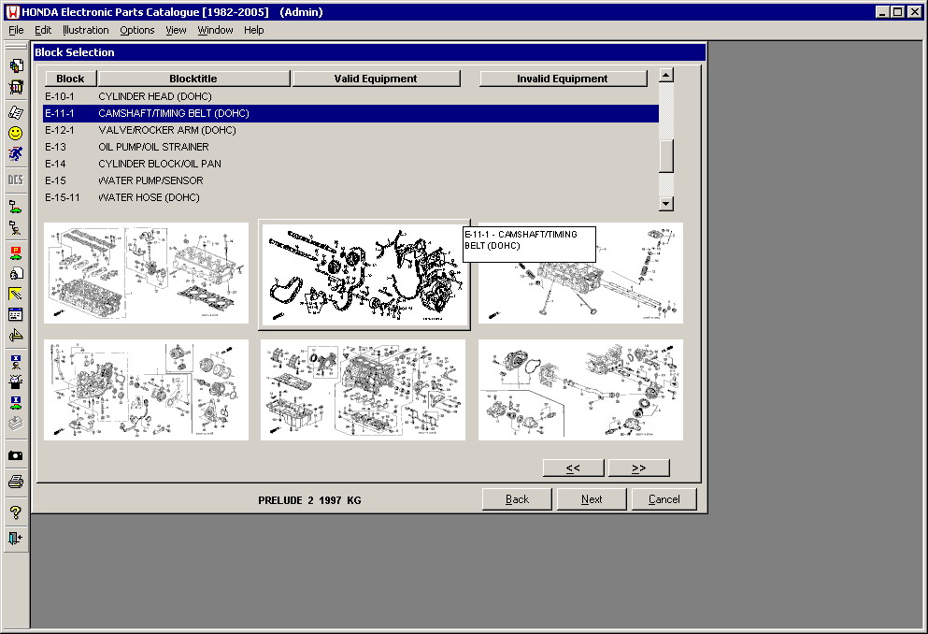Image resolution: width=928 pixels, height=634 pixels.
Task: Click the block list scrollbar down arrow
Action: pos(665,204)
